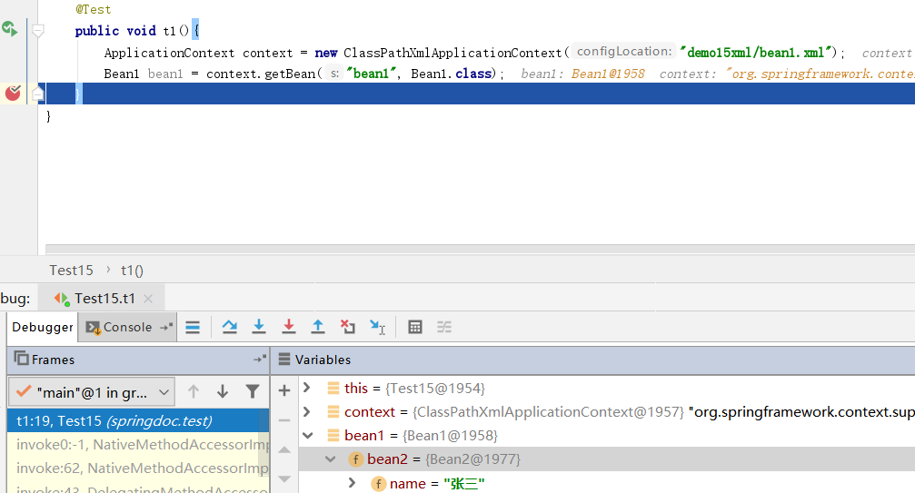Open the Evaluate Expression calculator
Image resolution: width=915 pixels, height=493 pixels.
(415, 327)
